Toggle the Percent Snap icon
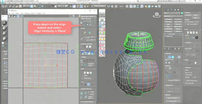The height and width of the screenshot is (104, 202). (x=85, y=6)
